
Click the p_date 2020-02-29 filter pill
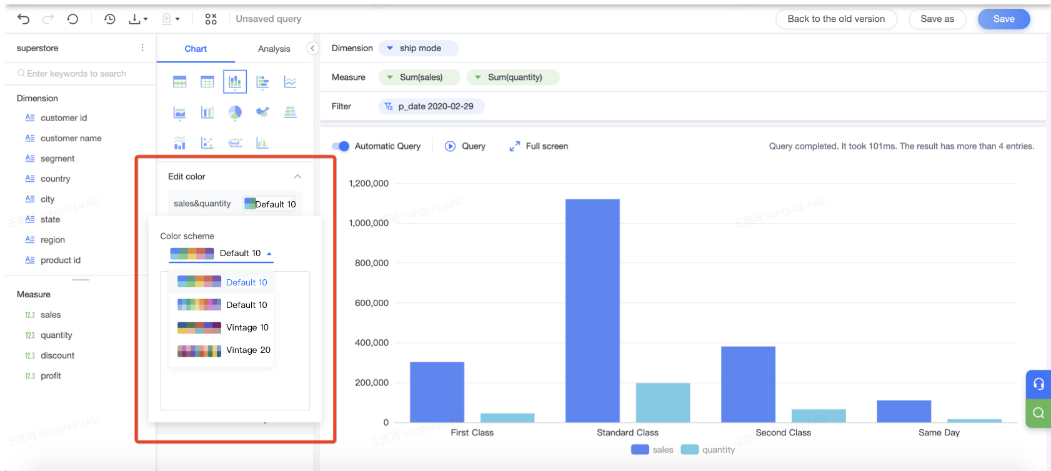pyautogui.click(x=432, y=107)
